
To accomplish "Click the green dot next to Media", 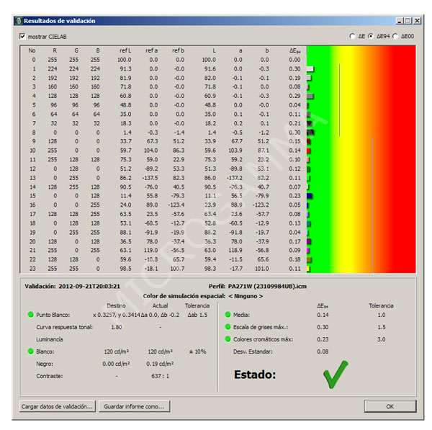I will click(228, 315).
